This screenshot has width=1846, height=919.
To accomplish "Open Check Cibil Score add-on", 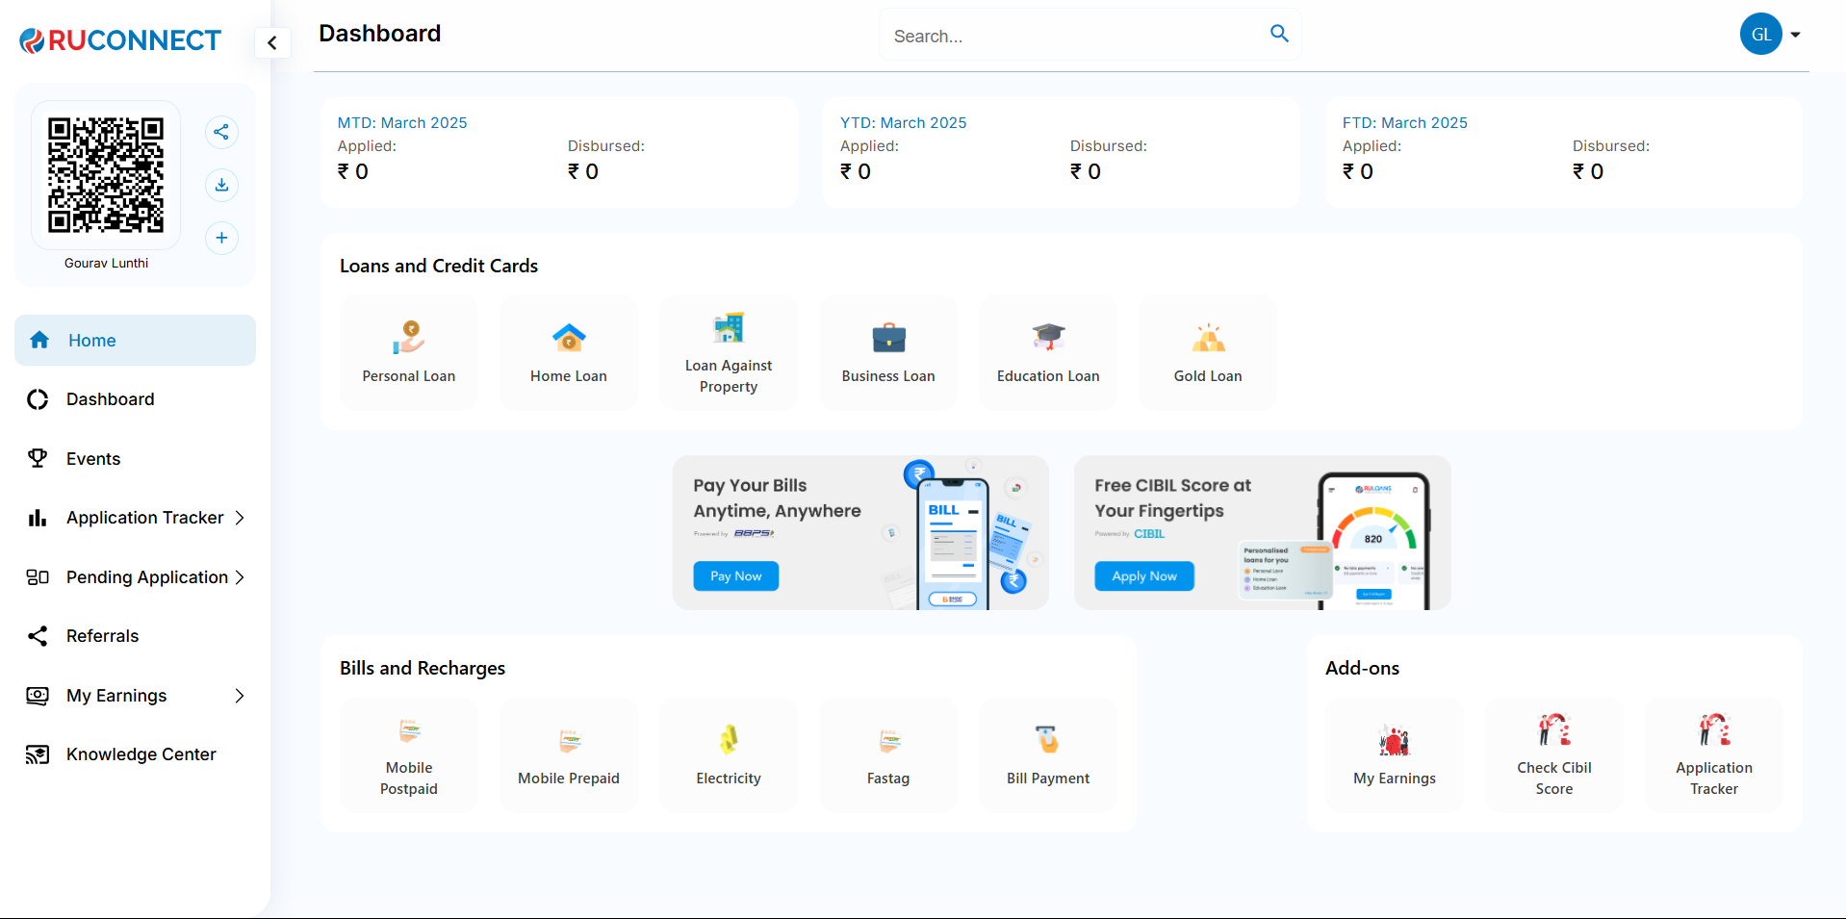I will 1553,755.
